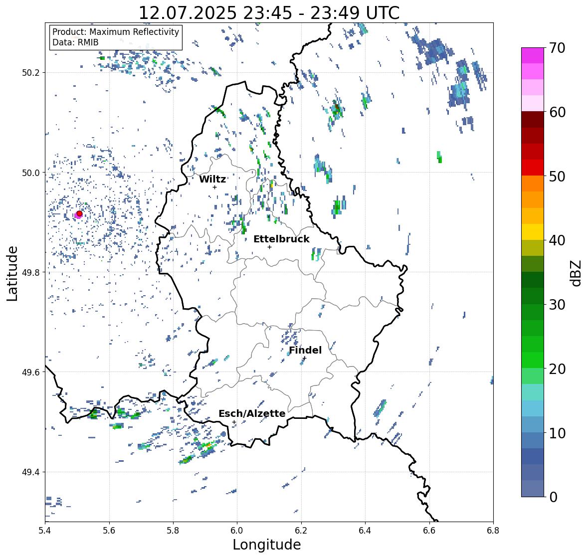Click the 5.6 longitude tick label
Image resolution: width=588 pixels, height=557 pixels.
(x=109, y=531)
